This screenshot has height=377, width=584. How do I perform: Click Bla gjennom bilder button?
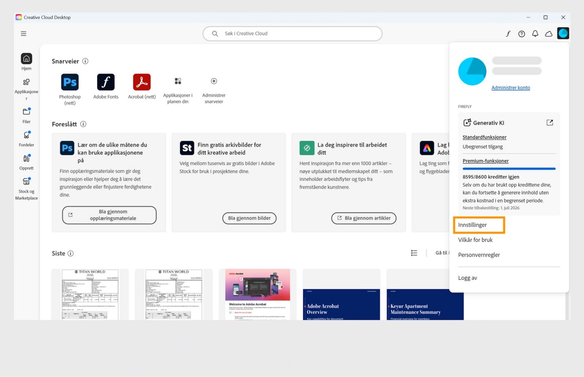[249, 218]
